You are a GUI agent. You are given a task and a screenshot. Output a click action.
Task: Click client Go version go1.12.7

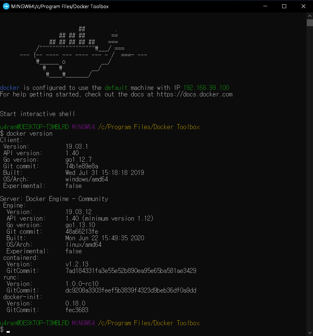[x=78, y=160]
